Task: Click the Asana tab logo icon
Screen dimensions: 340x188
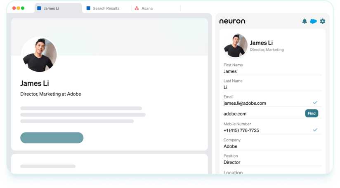Action: click(137, 8)
